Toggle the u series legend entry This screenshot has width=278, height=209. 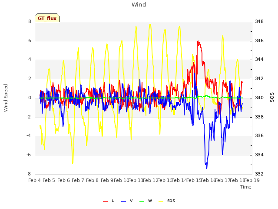click(x=109, y=201)
